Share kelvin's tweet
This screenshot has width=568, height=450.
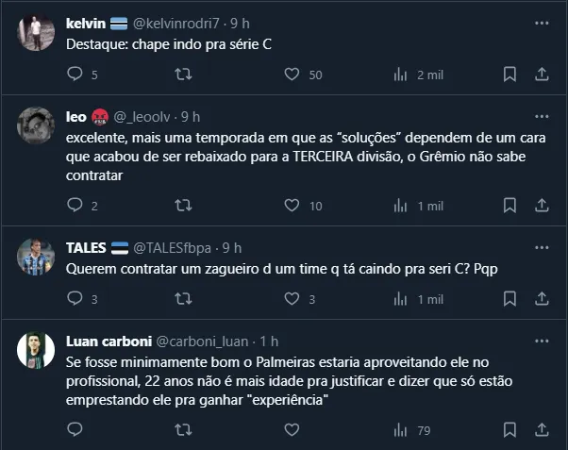(x=542, y=75)
